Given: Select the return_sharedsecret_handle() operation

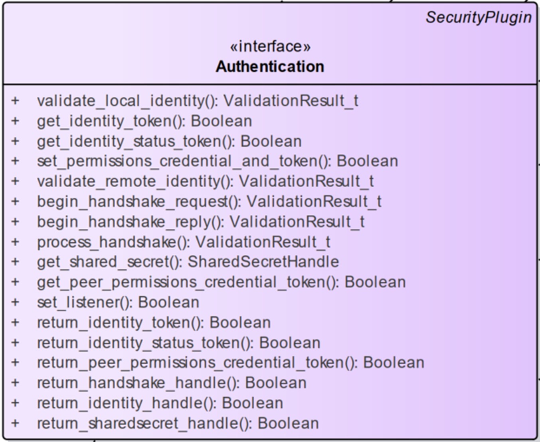Looking at the screenshot, I should click(178, 423).
